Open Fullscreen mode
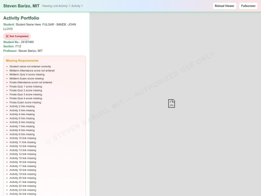 [248, 6]
